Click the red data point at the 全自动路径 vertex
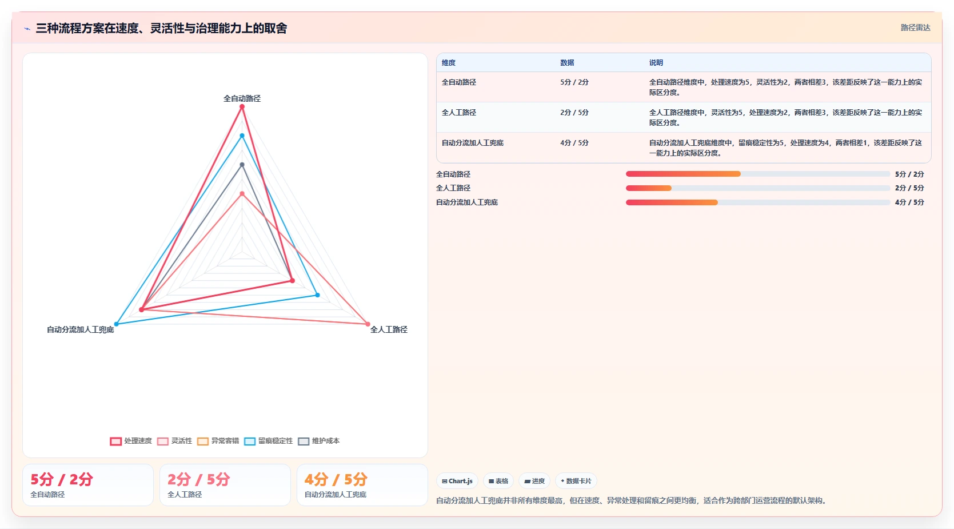 tap(242, 106)
